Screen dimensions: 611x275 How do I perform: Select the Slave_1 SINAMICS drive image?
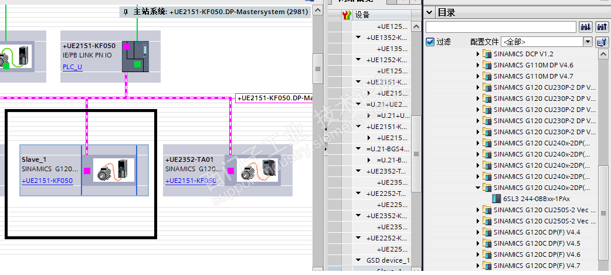(114, 170)
